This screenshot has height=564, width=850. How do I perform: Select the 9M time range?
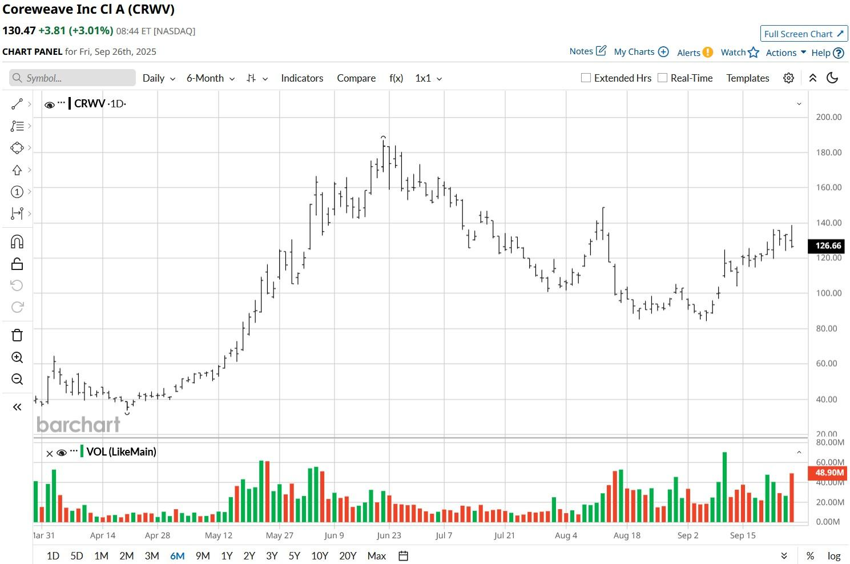[203, 555]
